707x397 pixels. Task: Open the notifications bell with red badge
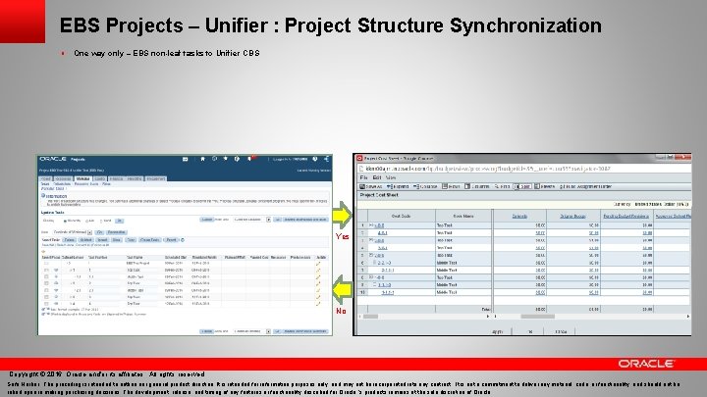(250, 159)
